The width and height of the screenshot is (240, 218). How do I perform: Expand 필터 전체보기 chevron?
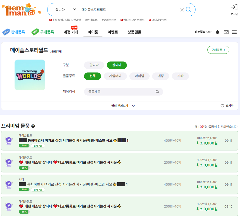pos(133,106)
